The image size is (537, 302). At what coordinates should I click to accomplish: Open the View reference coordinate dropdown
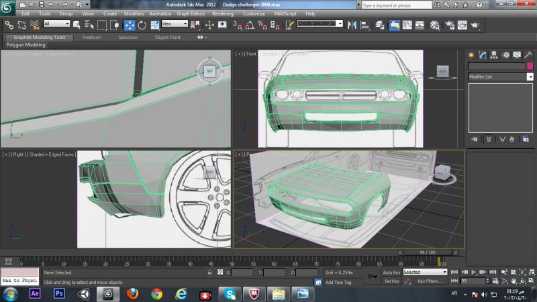click(x=175, y=24)
